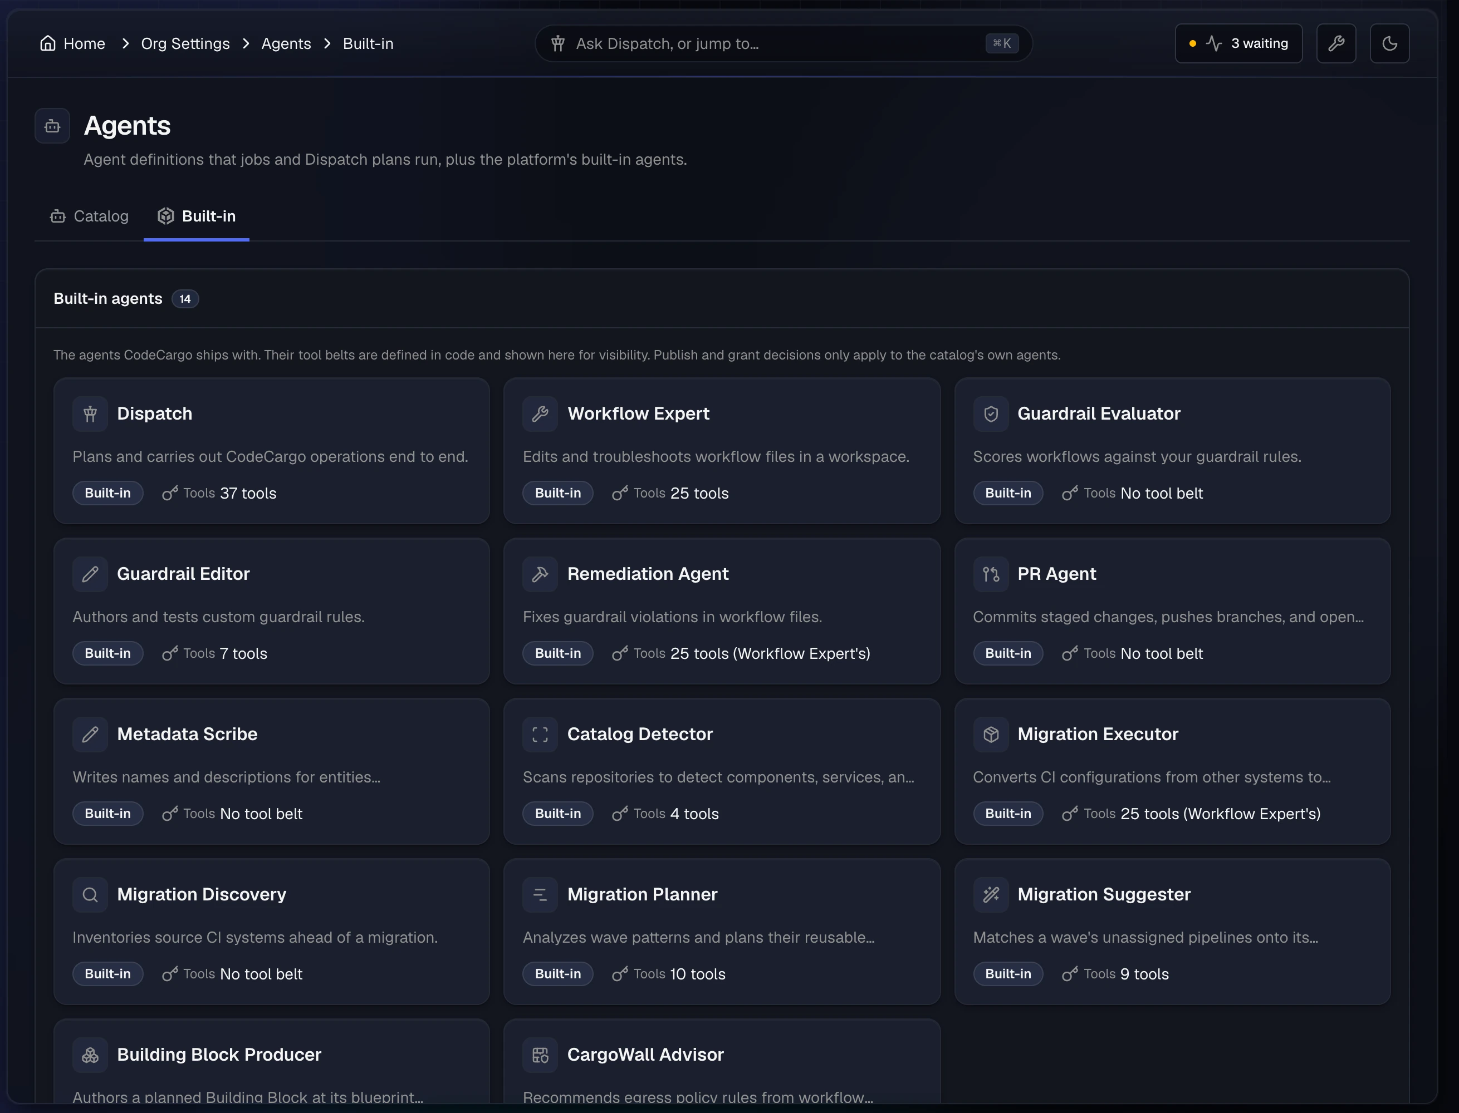Screen dimensions: 1459x1113
Task: Click the tools icon on Migration Suggester card
Action: coord(1070,974)
